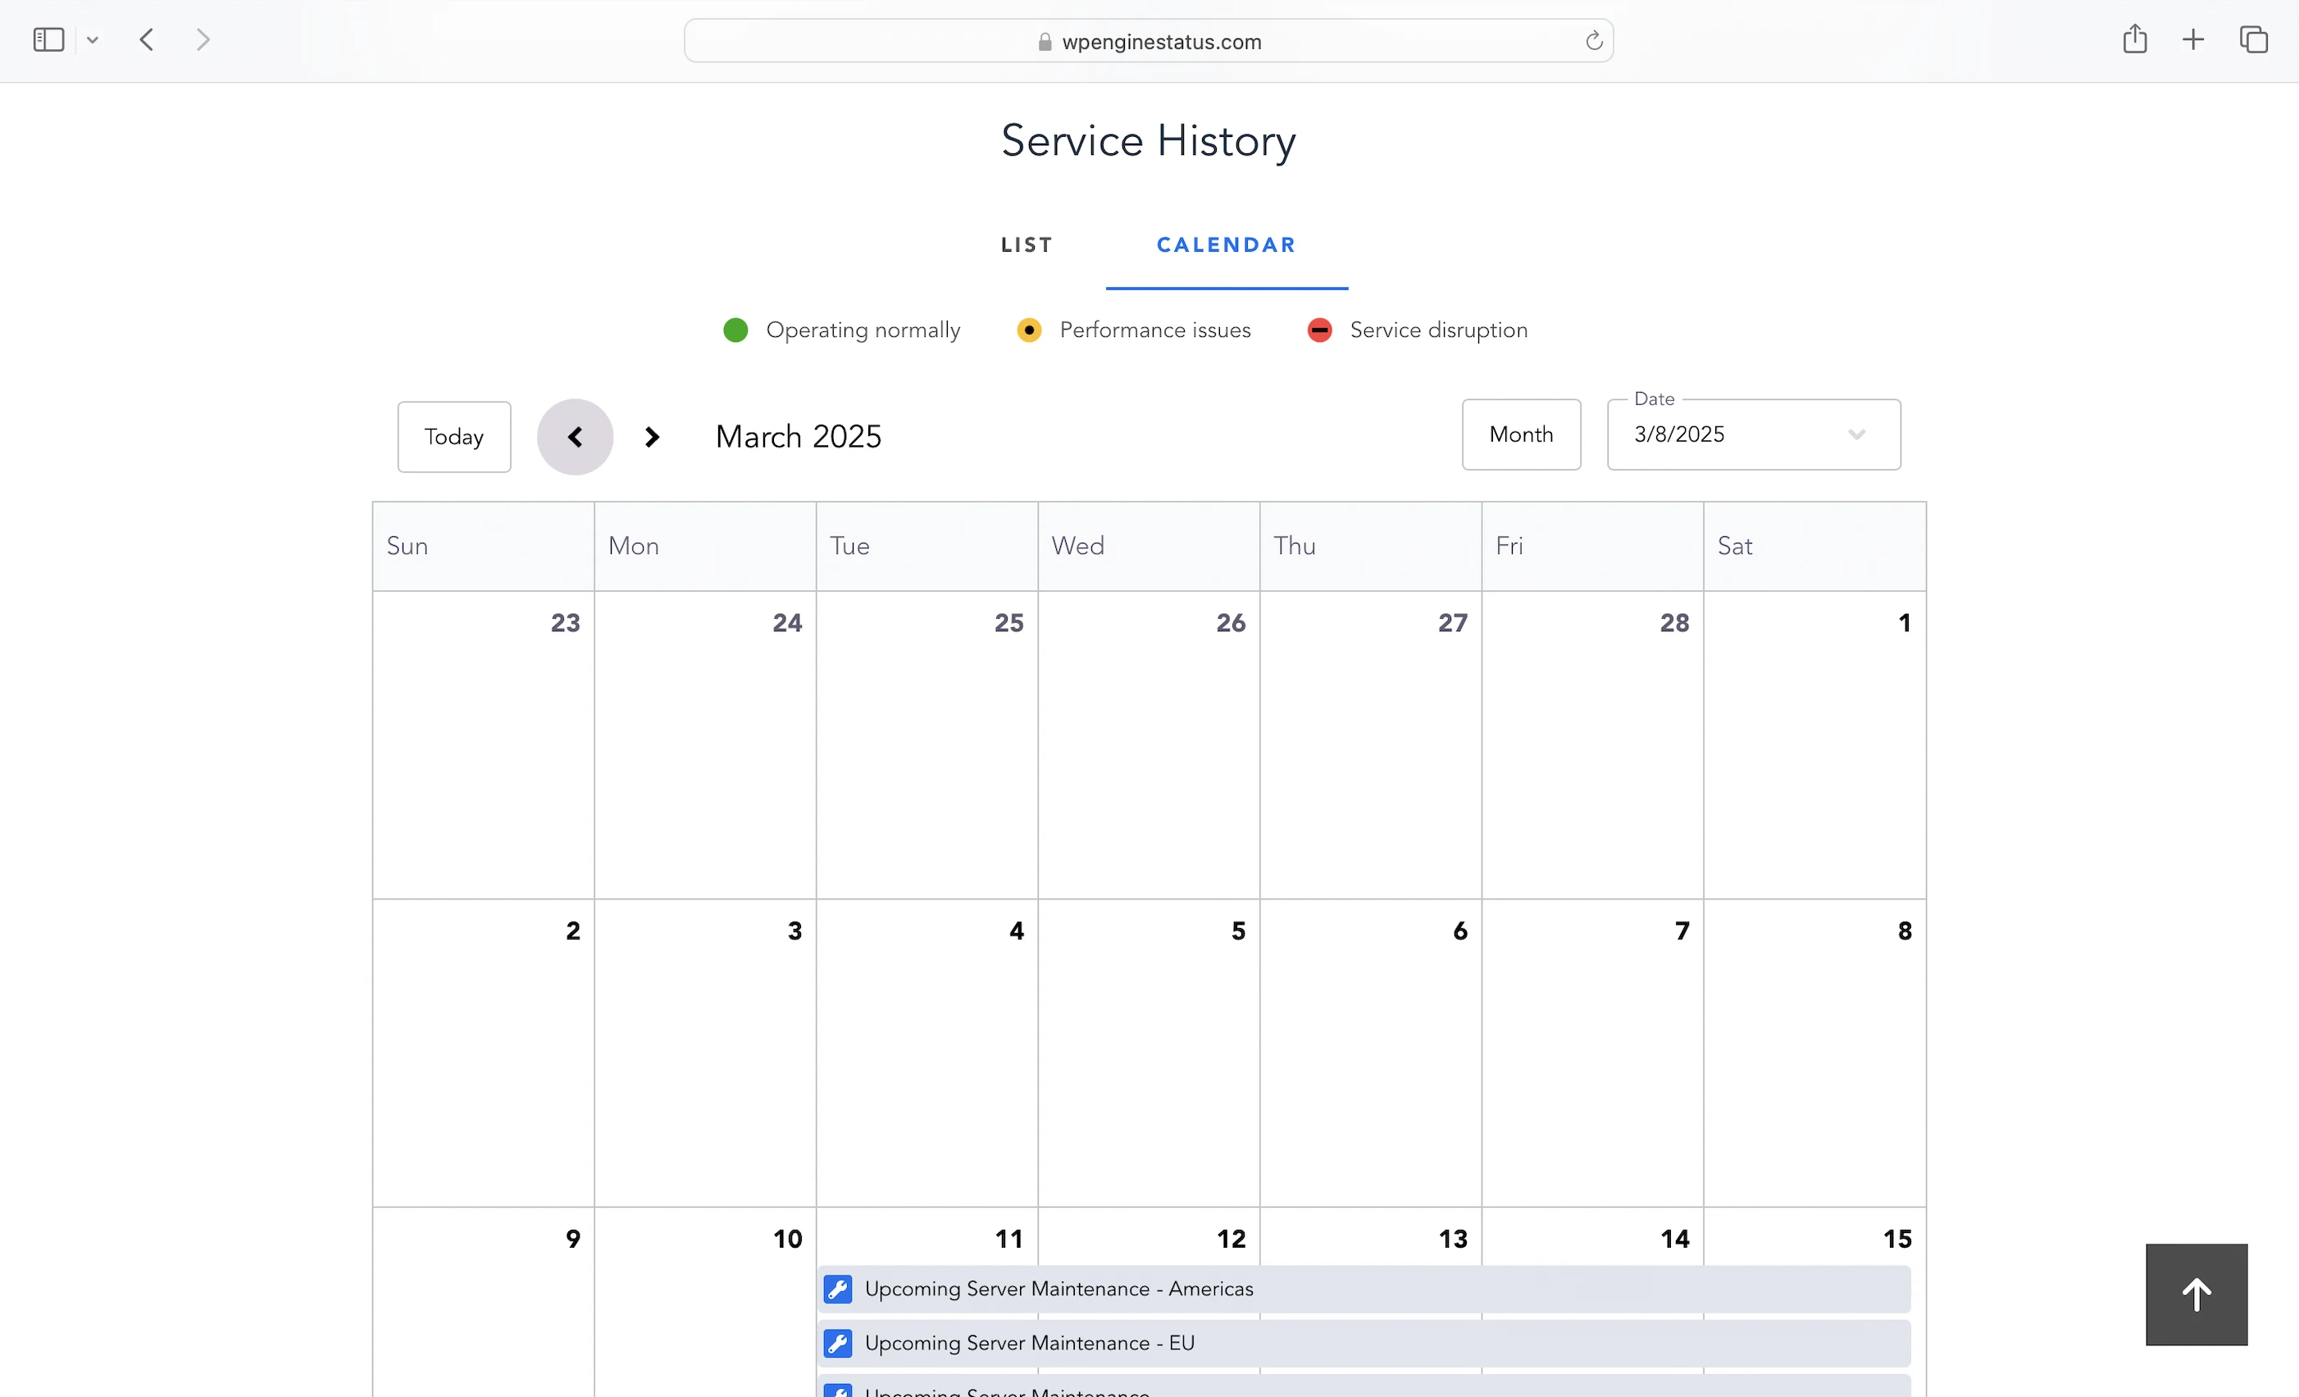Expand the Date dropdown showing 3/8/2025
The height and width of the screenshot is (1397, 2299).
[x=1753, y=435]
